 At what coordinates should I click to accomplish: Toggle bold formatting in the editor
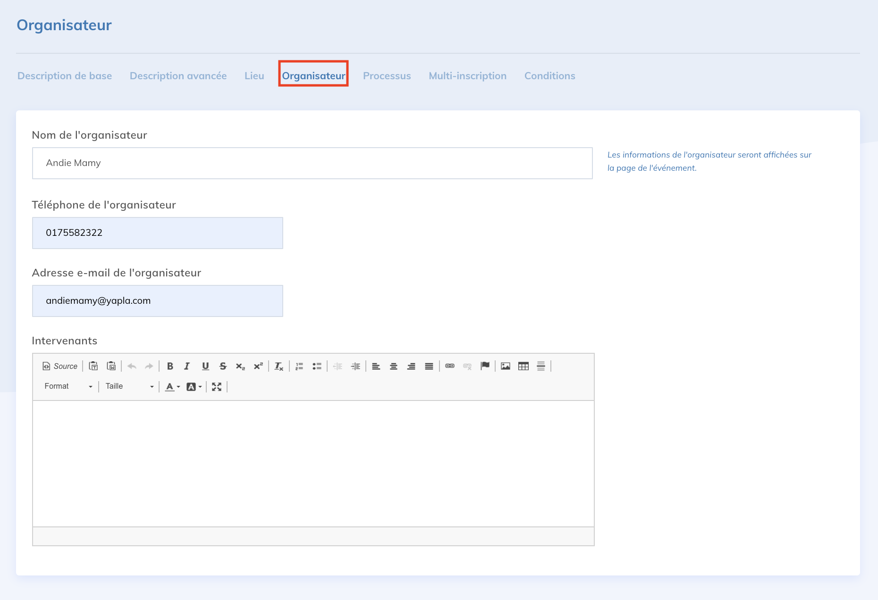(x=170, y=366)
